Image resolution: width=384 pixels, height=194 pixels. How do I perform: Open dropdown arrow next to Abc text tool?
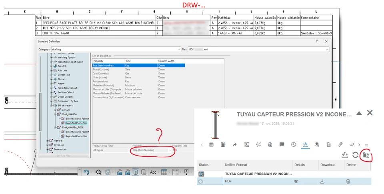(x=158, y=172)
